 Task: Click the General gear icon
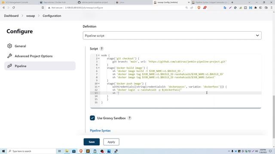point(9,46)
